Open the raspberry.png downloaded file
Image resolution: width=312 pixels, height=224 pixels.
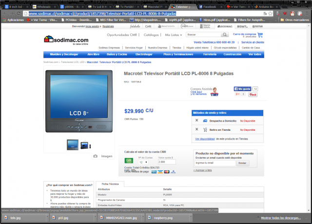[x=168, y=218]
